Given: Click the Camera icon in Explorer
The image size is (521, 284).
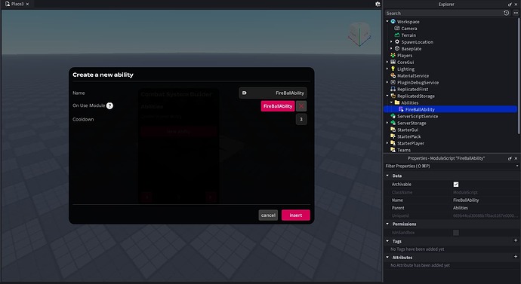Looking at the screenshot, I should [397, 28].
